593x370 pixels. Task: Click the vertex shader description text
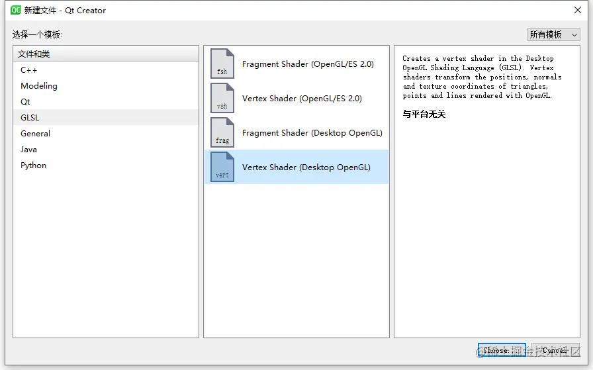point(482,77)
